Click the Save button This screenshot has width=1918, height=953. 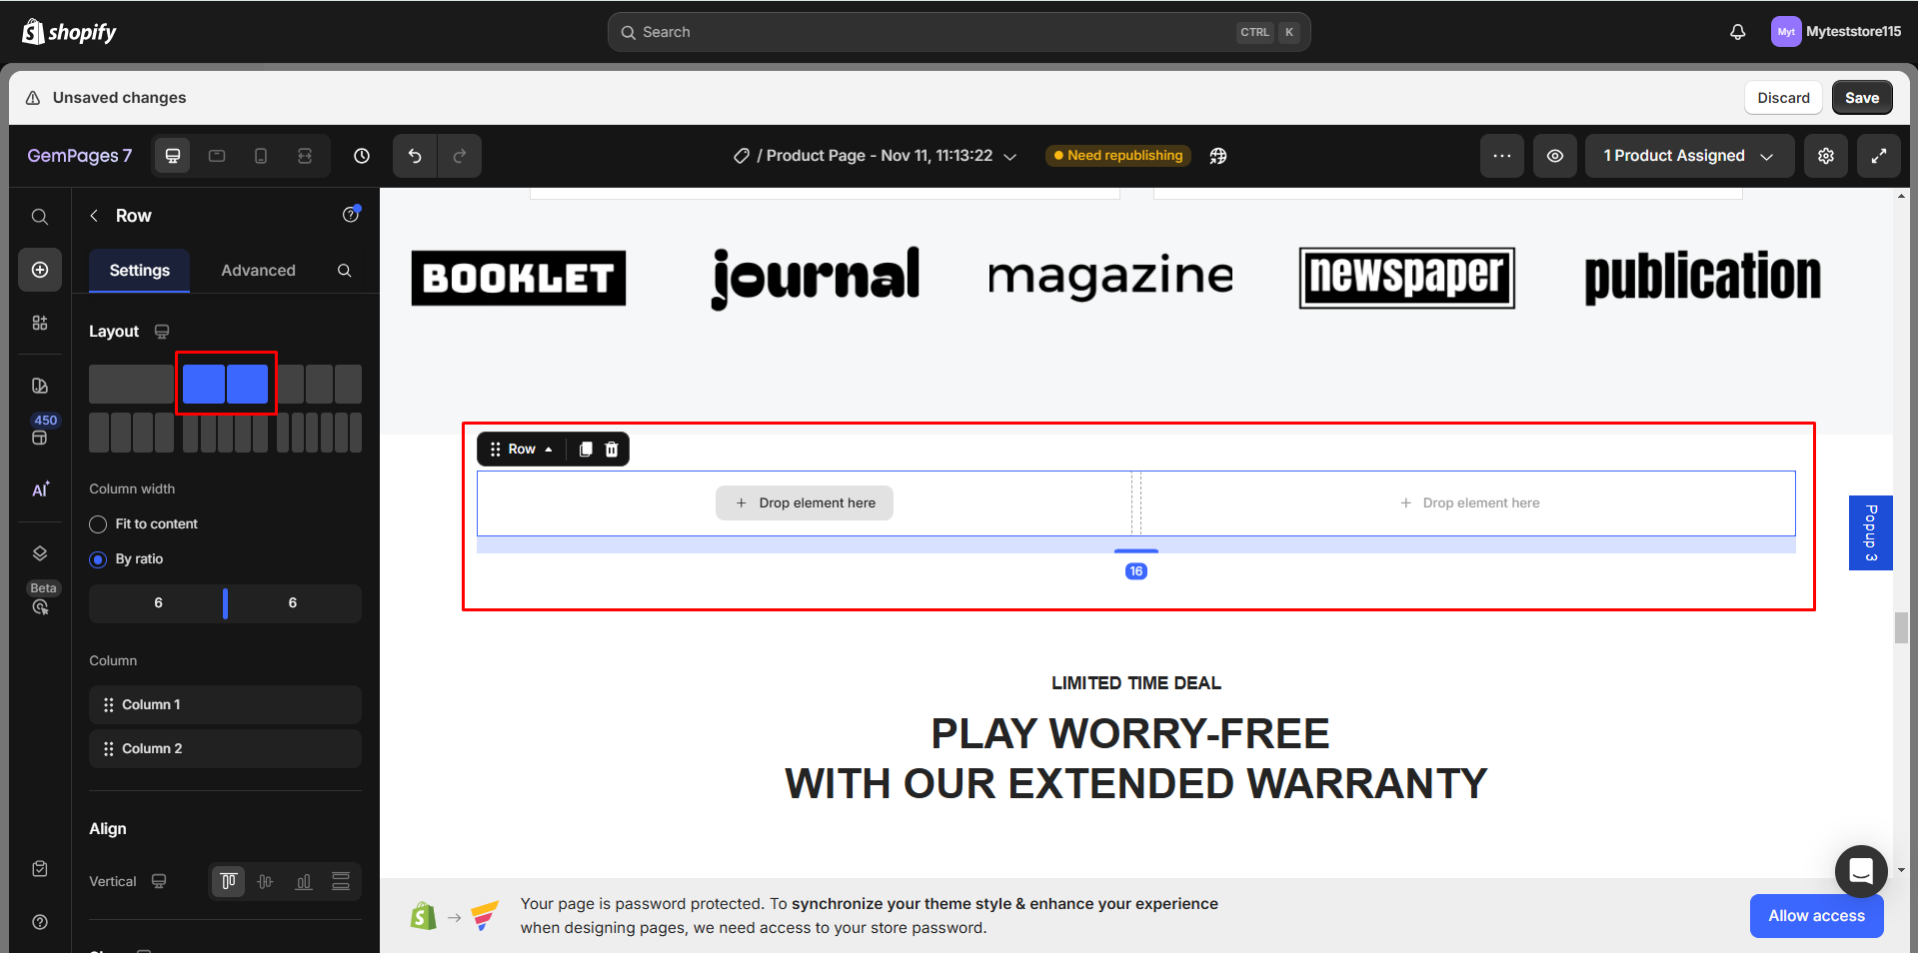click(1861, 98)
